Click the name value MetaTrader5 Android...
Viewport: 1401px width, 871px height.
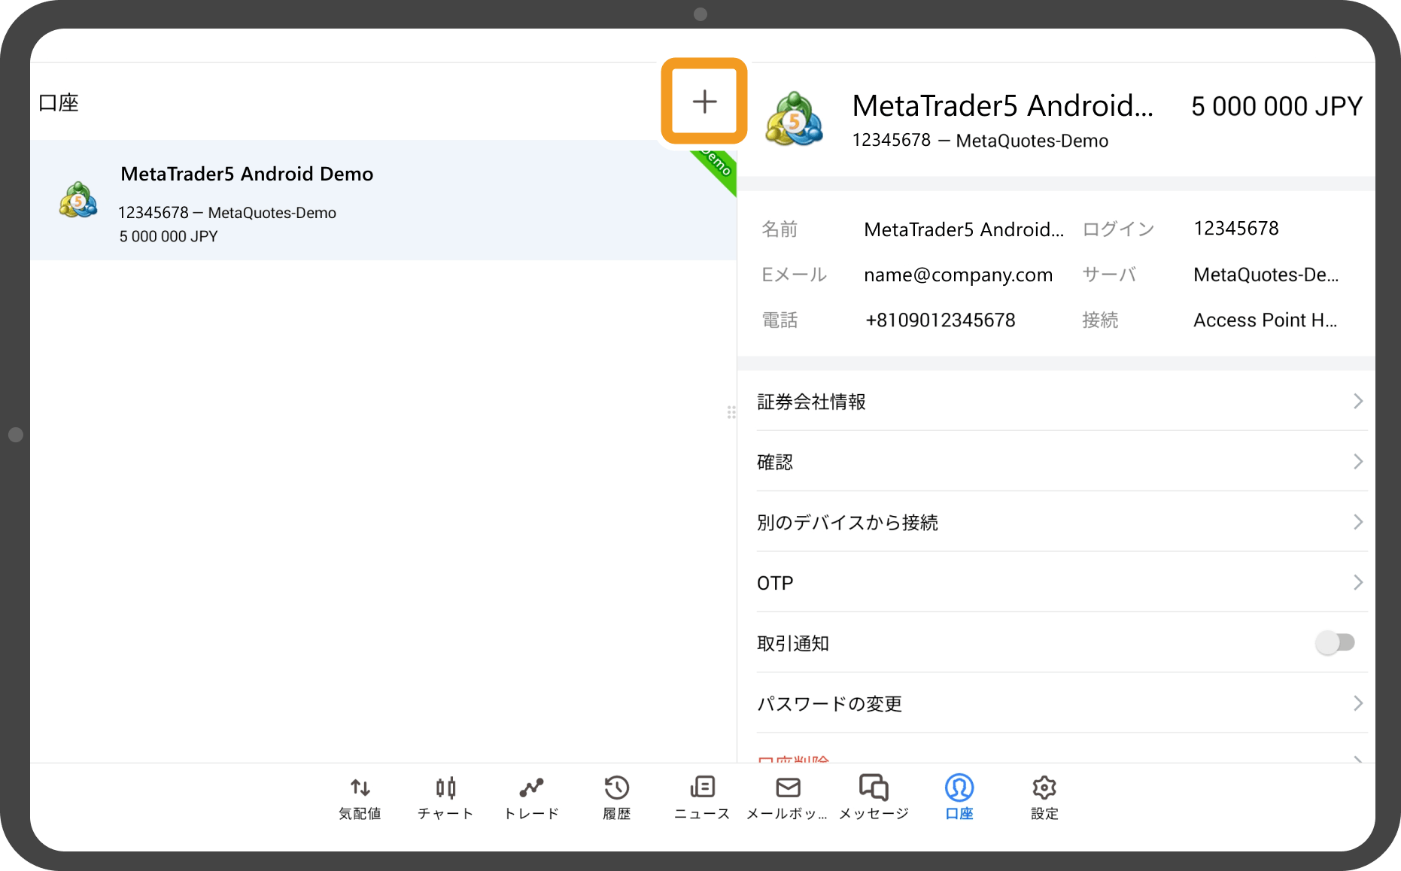point(964,229)
